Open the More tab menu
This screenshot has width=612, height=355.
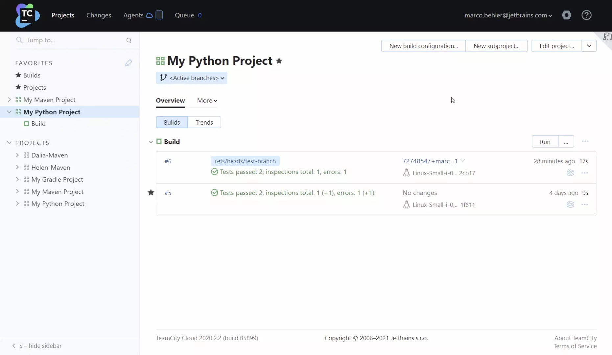pos(207,101)
